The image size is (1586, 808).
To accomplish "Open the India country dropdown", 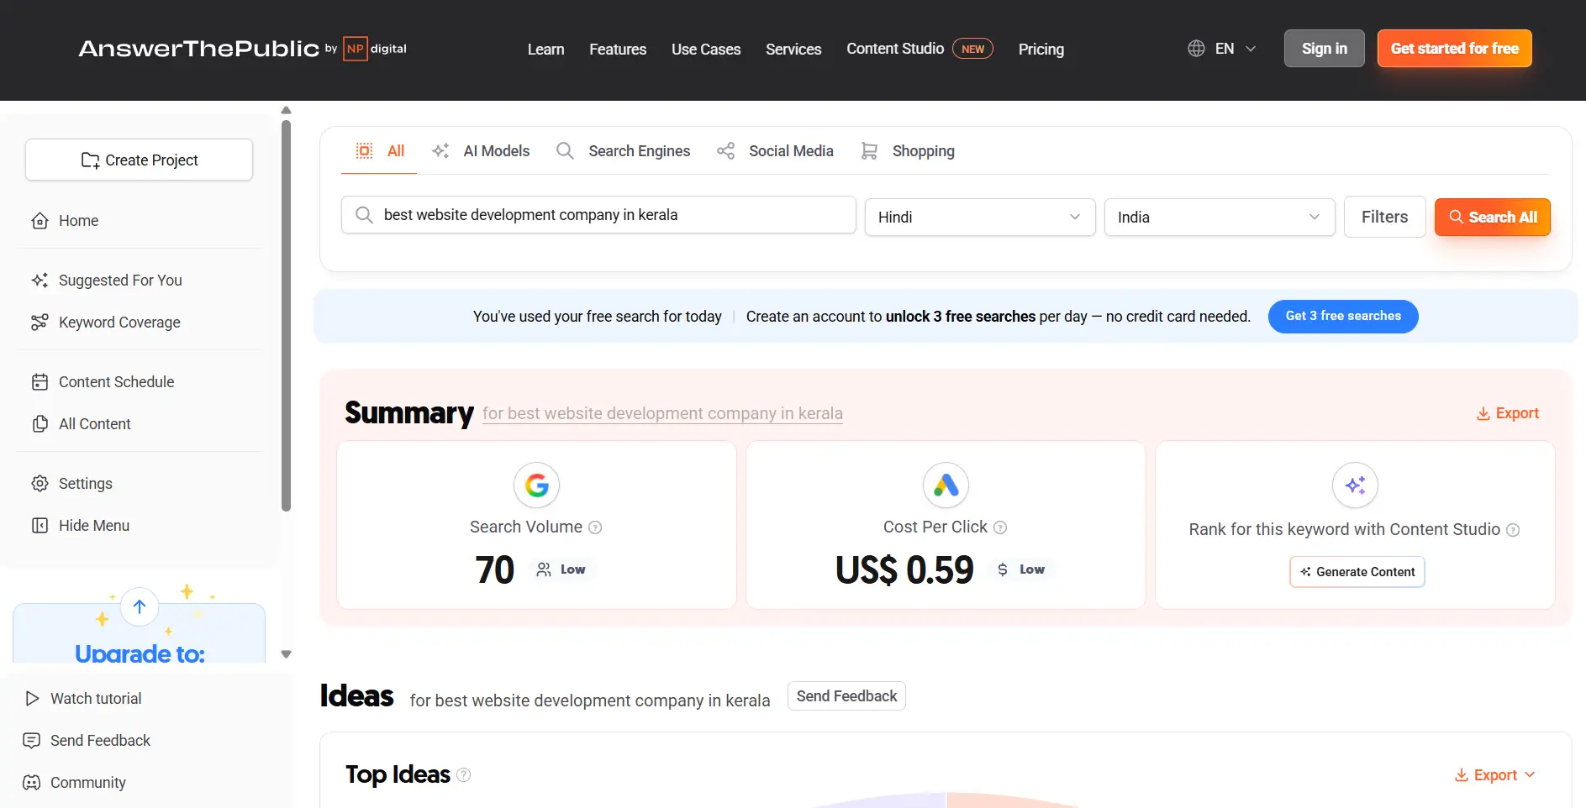I will pos(1220,218).
